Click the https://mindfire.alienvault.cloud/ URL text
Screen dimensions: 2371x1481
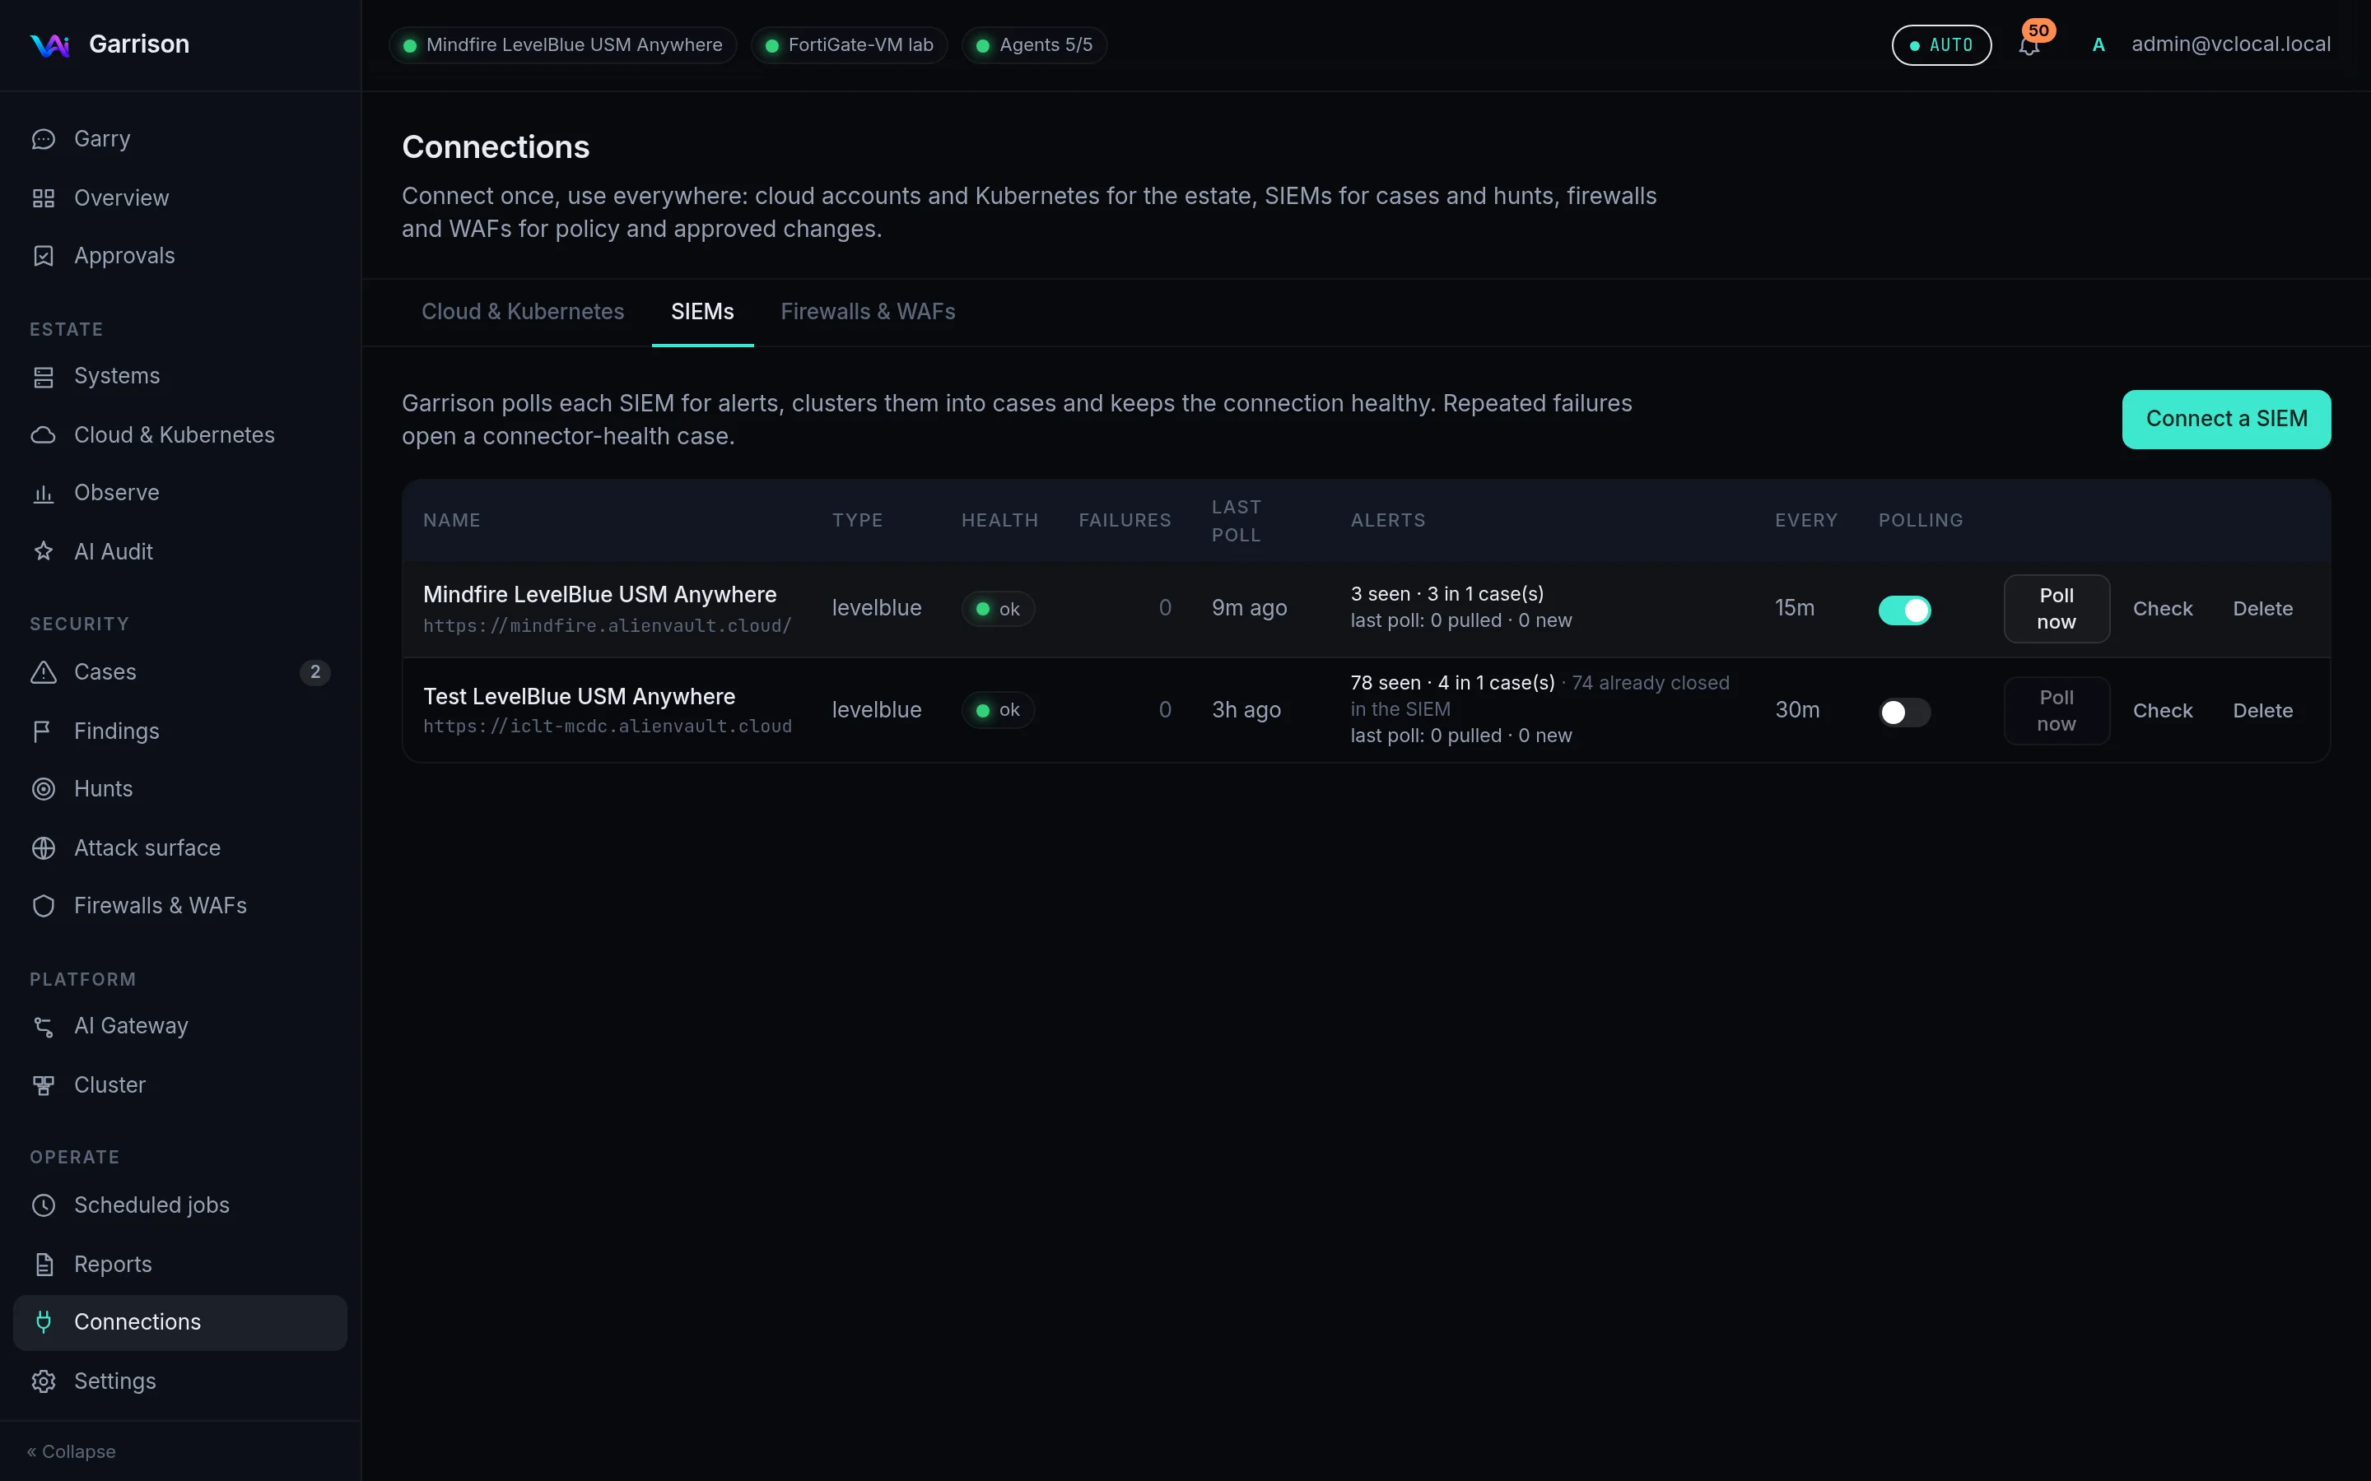pos(608,626)
